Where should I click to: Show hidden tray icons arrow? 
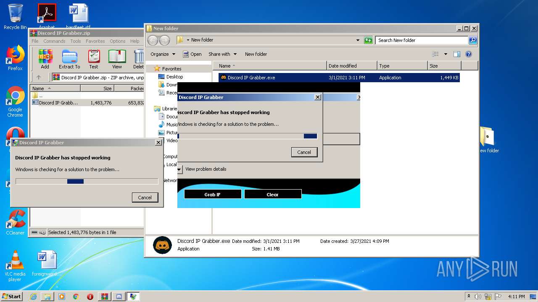[469, 296]
